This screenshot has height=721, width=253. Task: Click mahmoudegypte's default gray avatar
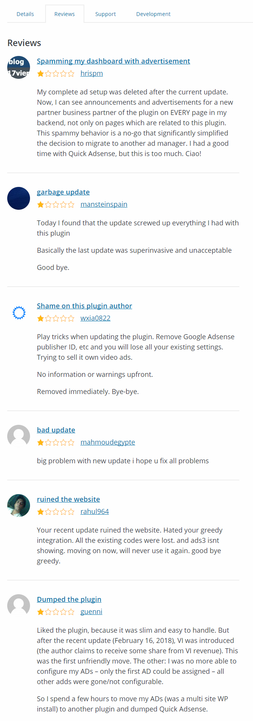[x=19, y=436]
